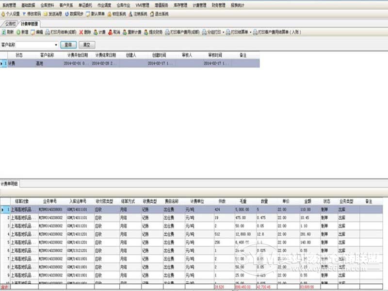Expand the 分组打印 dropdown arrow
The image size is (388, 291).
click(224, 32)
